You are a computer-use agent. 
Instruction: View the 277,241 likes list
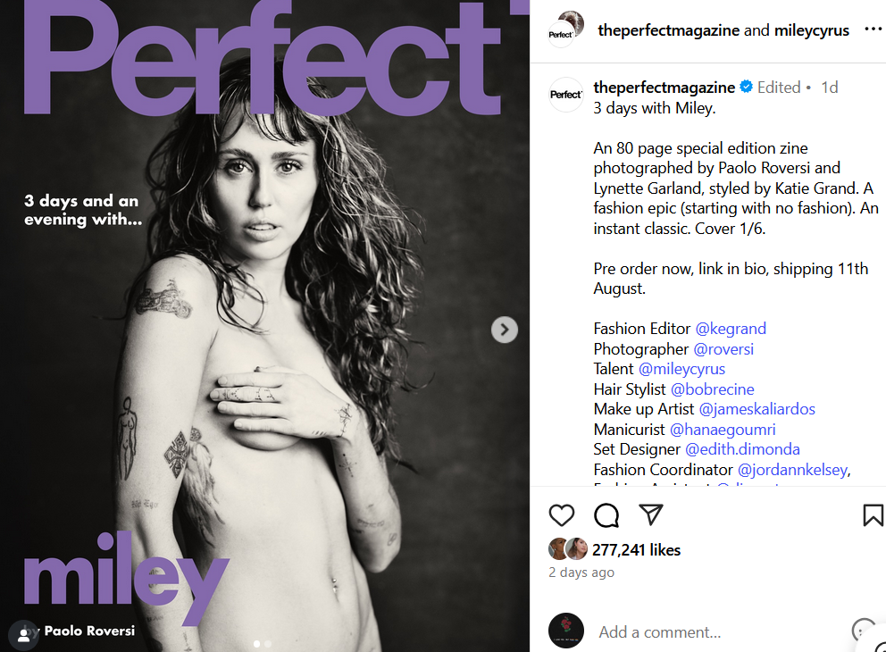point(636,550)
